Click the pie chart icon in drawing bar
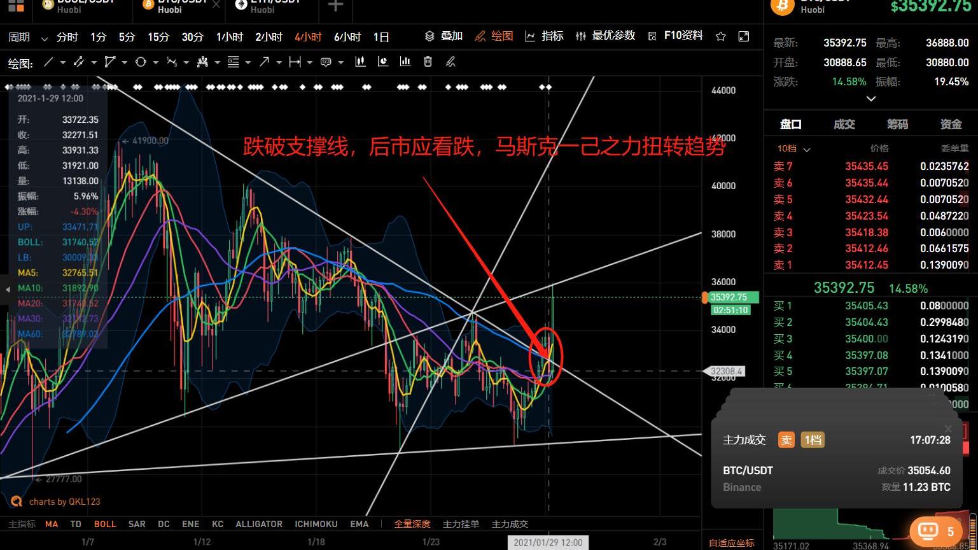The image size is (978, 550). (383, 62)
